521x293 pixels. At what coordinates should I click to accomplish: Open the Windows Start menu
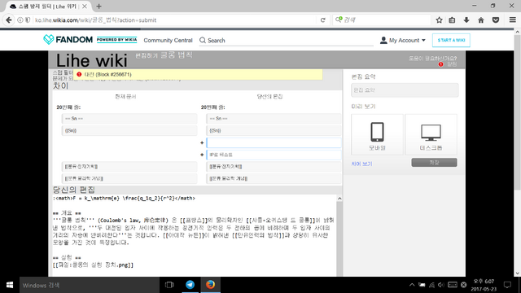click(10, 285)
